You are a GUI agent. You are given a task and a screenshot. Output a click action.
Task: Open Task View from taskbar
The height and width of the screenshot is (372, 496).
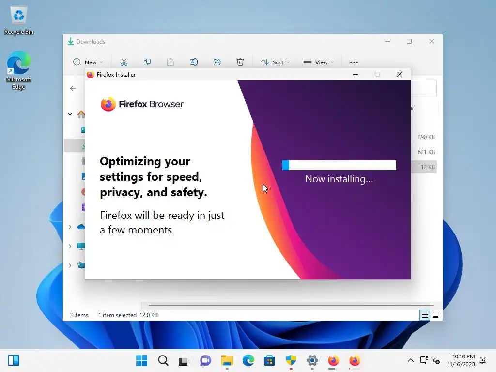(184, 360)
